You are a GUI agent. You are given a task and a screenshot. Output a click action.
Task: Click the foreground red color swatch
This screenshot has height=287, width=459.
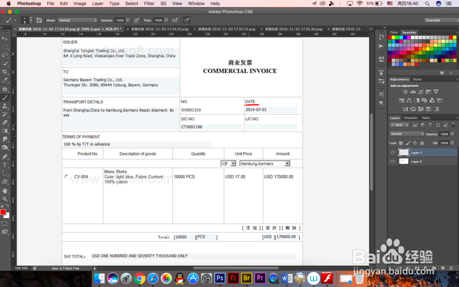pyautogui.click(x=3, y=212)
